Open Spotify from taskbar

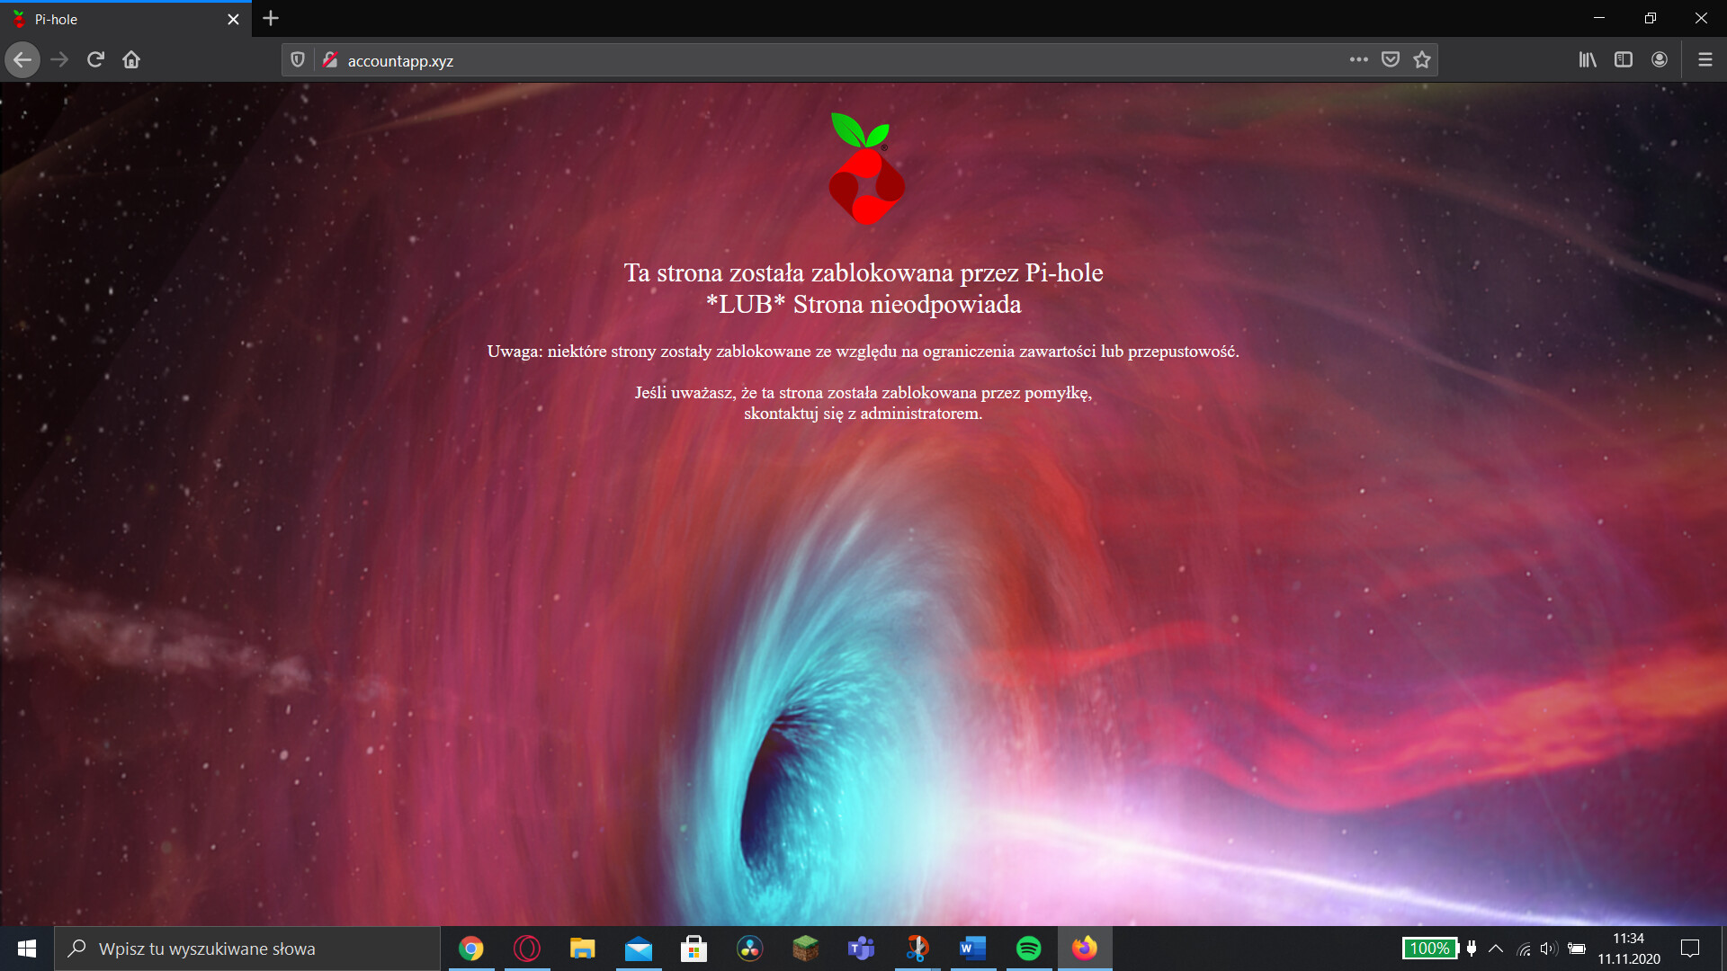tap(1029, 949)
